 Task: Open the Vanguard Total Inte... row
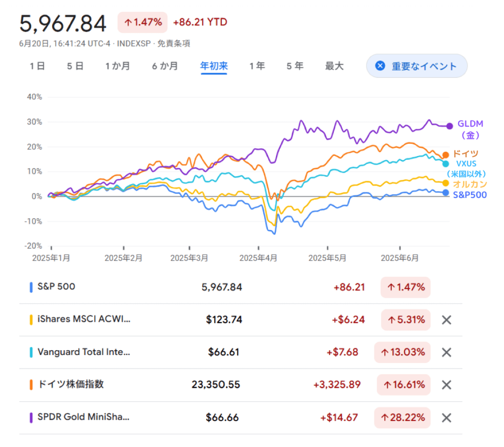pos(241,352)
